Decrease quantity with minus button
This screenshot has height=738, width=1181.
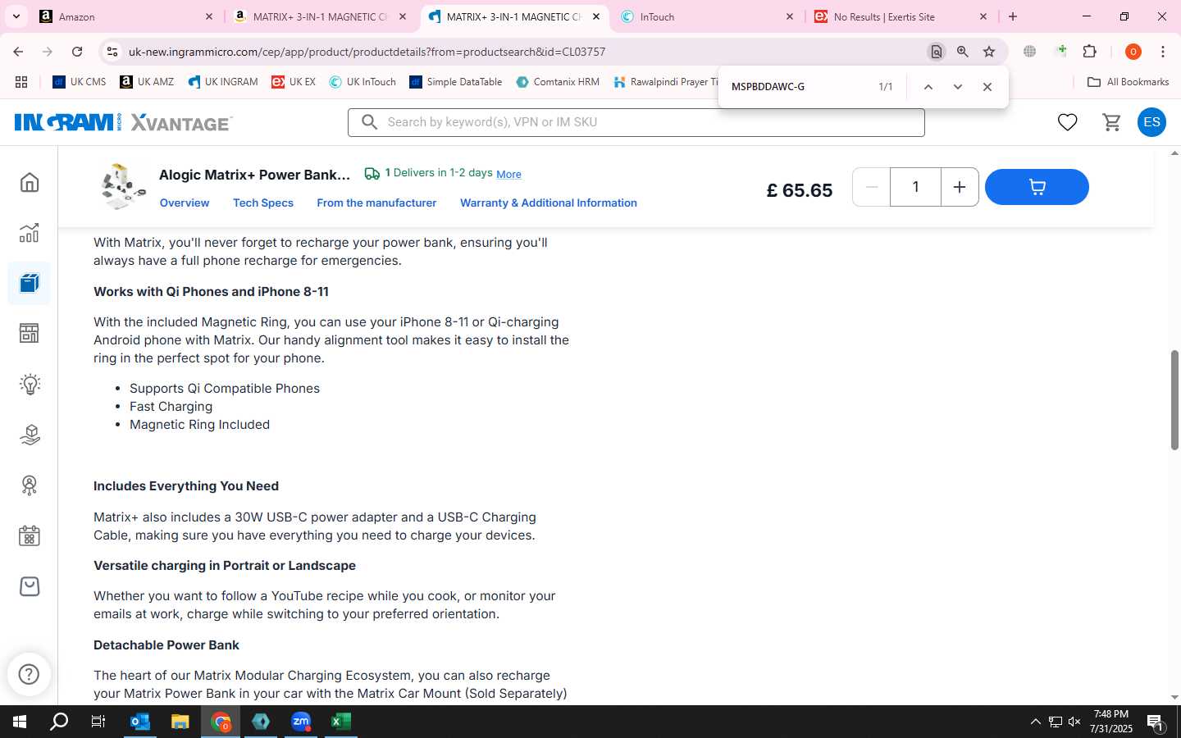[872, 187]
